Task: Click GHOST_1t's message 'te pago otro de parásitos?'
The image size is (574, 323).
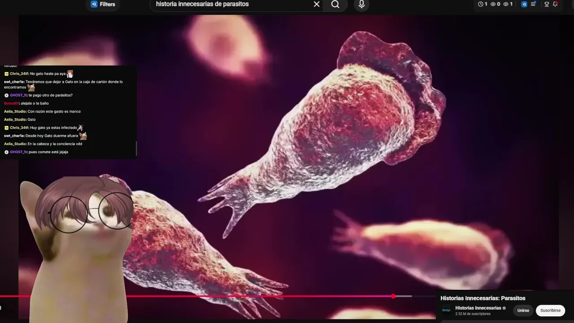Action: [x=50, y=95]
